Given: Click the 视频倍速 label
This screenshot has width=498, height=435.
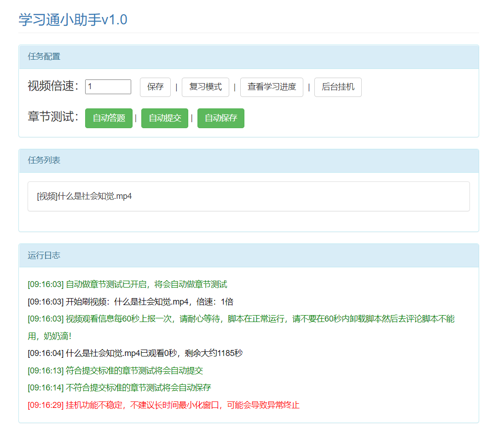Looking at the screenshot, I should [53, 86].
